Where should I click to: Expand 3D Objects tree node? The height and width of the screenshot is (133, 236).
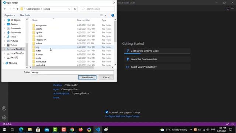point(4,20)
